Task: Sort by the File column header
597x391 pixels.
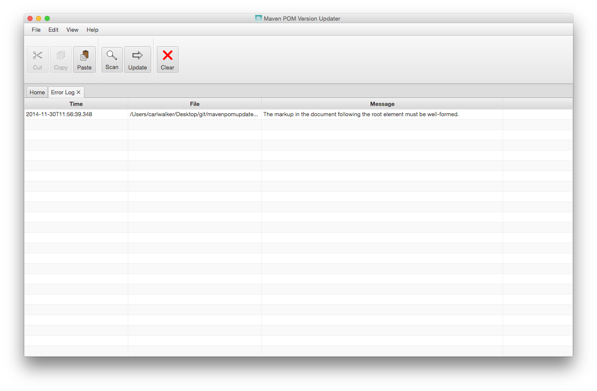Action: 195,104
